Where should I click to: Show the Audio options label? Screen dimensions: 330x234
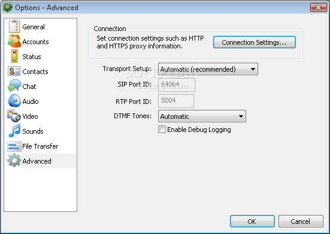31,101
